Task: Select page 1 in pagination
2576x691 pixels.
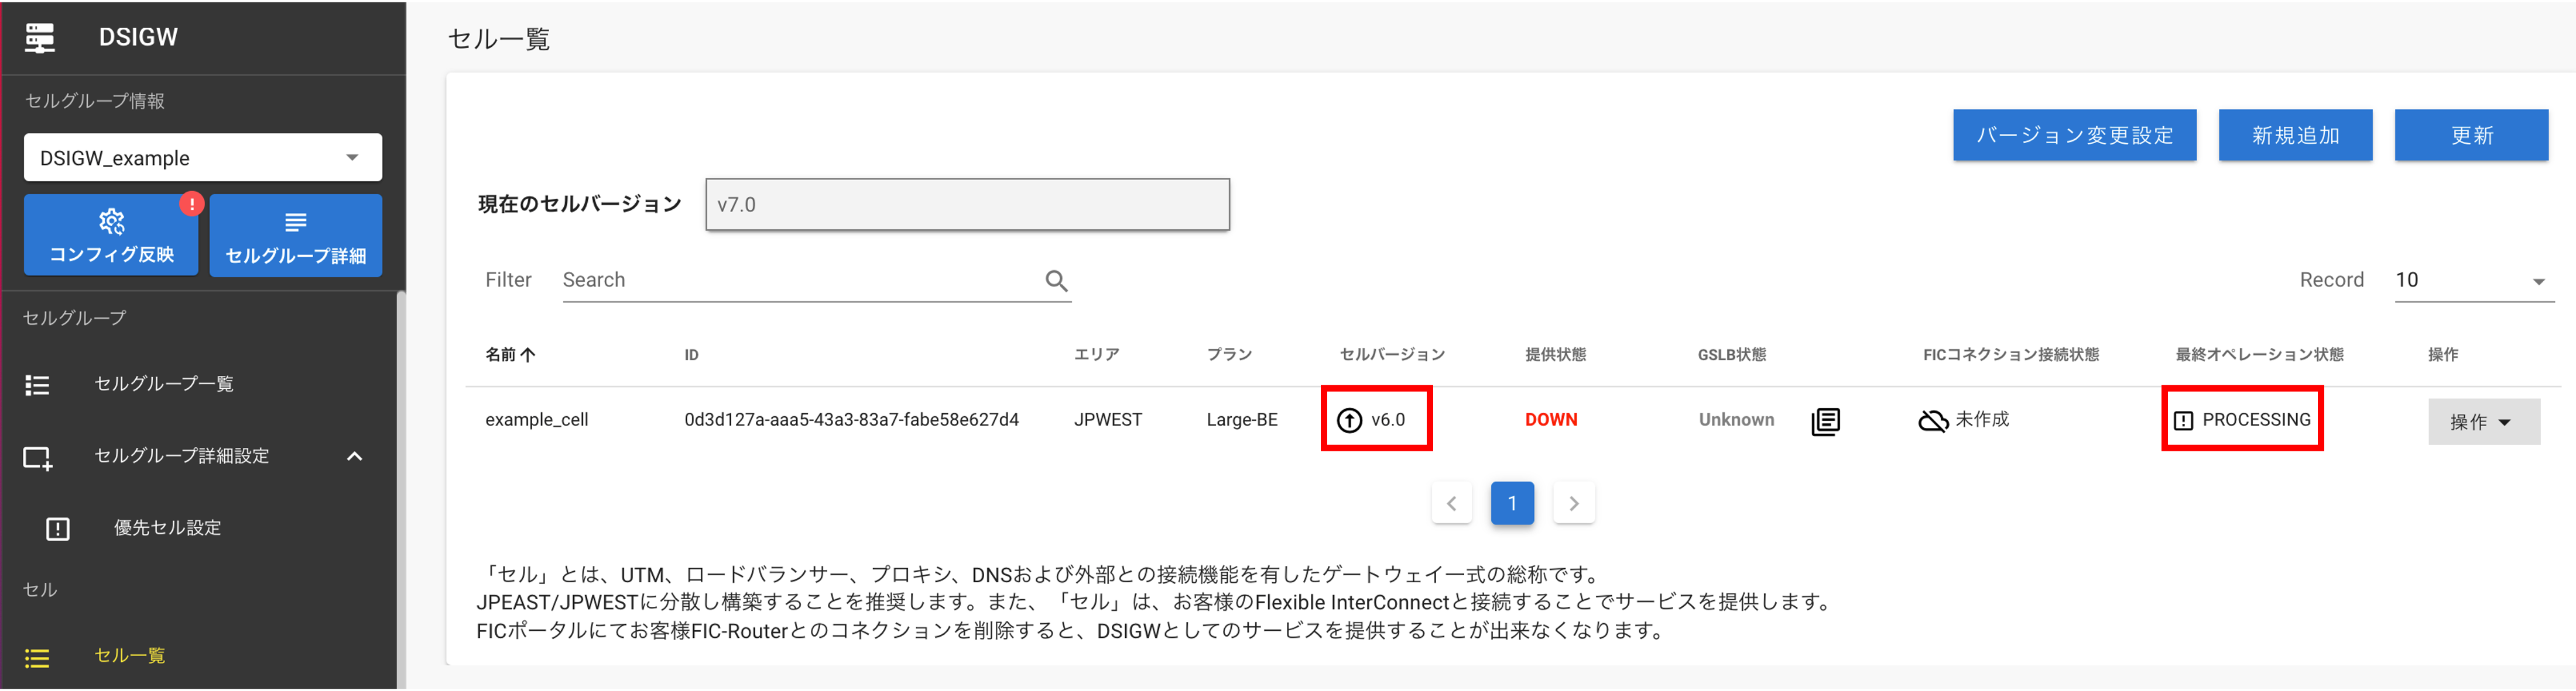Action: click(1512, 505)
